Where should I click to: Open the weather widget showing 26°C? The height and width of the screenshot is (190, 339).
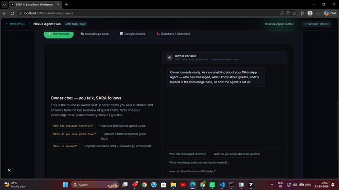click(15, 185)
